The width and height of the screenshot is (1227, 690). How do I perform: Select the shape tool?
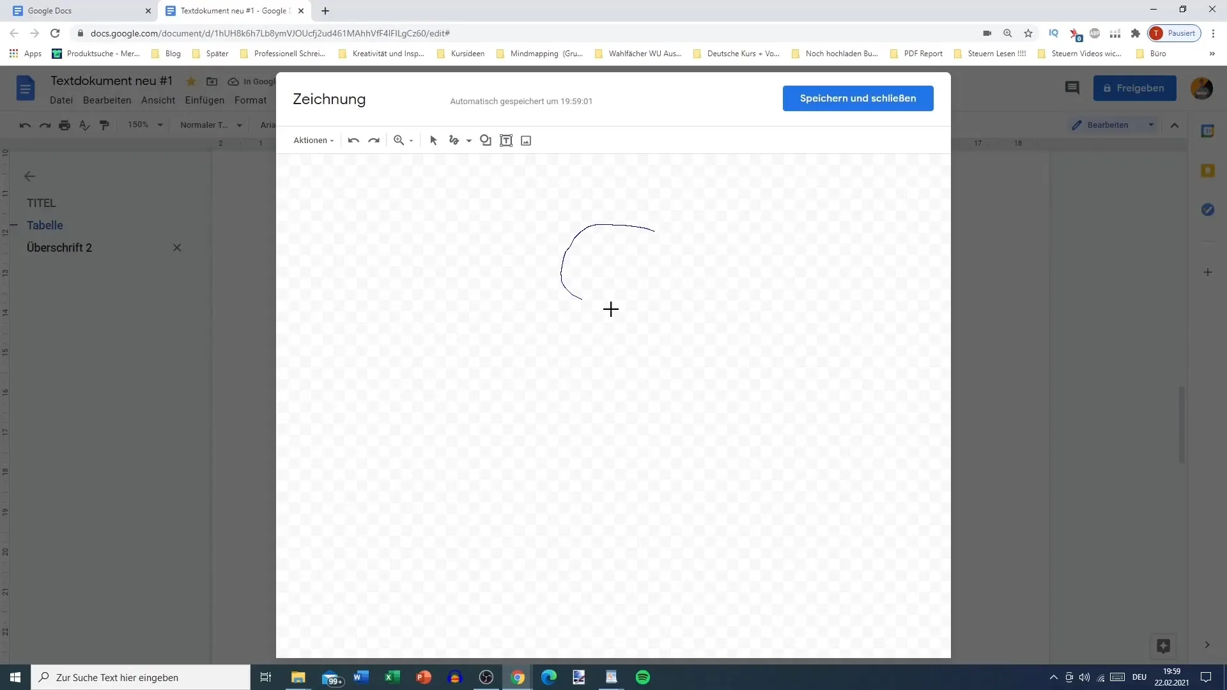[x=486, y=141]
